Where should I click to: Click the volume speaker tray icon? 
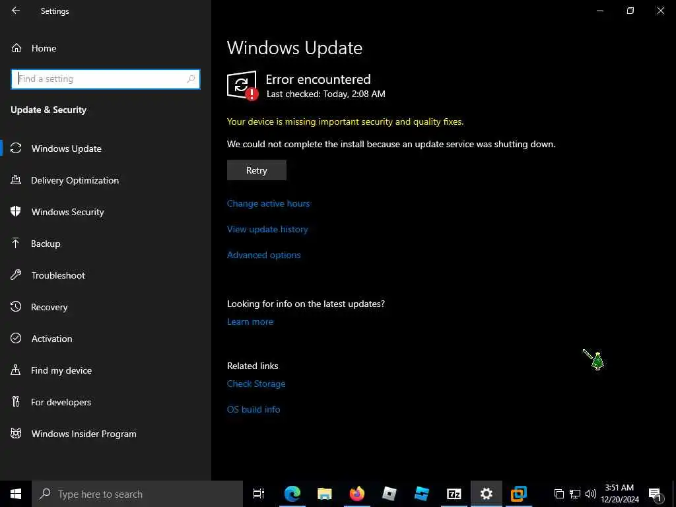pyautogui.click(x=591, y=494)
